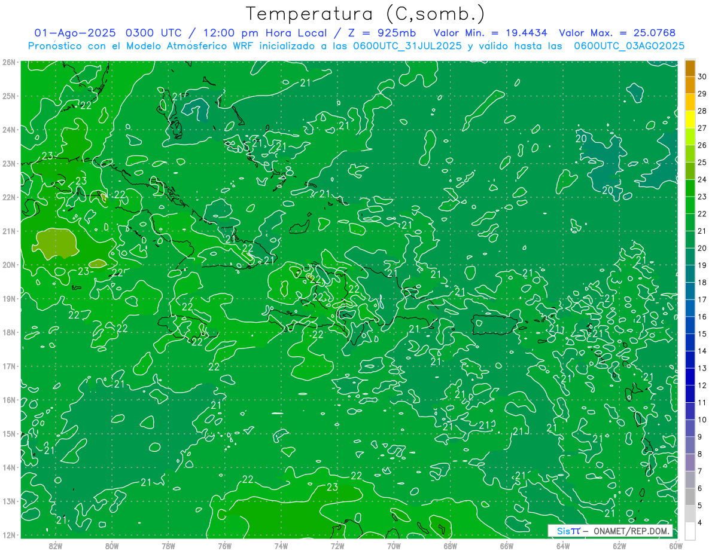Click the 20N latitude axis label

[9, 265]
